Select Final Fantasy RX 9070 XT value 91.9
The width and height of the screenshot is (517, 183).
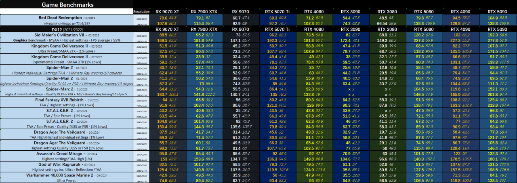[x=164, y=105]
